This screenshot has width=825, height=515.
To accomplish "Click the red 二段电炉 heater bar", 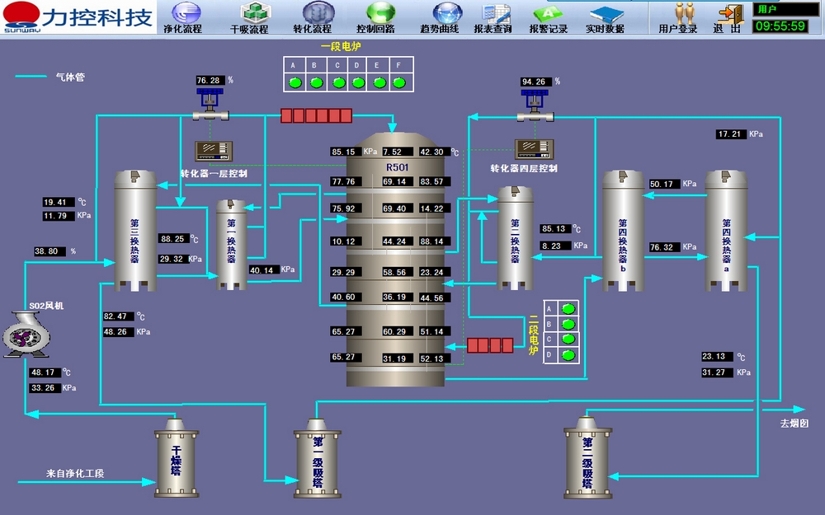I will [490, 345].
